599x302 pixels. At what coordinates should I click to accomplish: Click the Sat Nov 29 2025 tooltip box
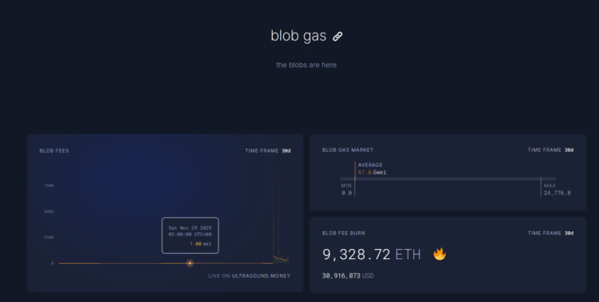pyautogui.click(x=190, y=235)
